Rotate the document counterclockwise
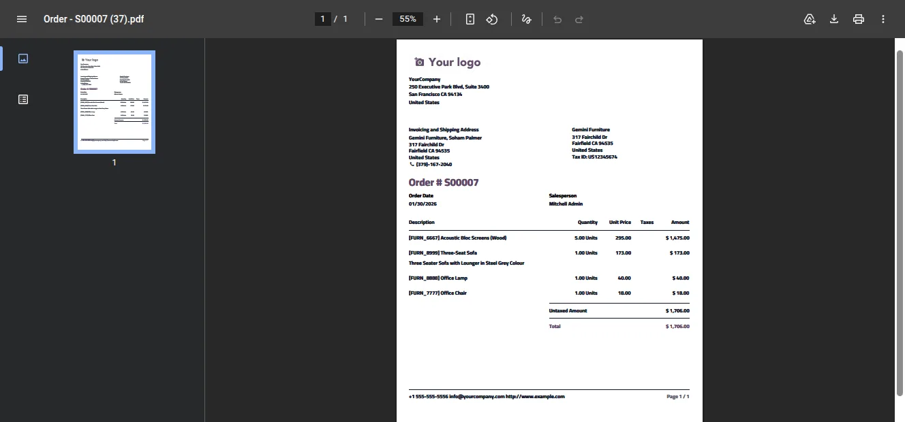Image resolution: width=905 pixels, height=422 pixels. [x=492, y=19]
